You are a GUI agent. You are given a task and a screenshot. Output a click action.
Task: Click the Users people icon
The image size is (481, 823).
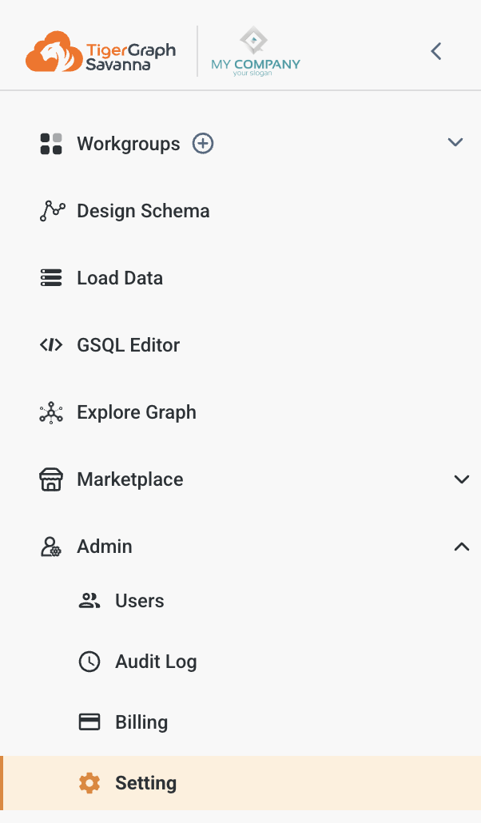[x=89, y=600]
